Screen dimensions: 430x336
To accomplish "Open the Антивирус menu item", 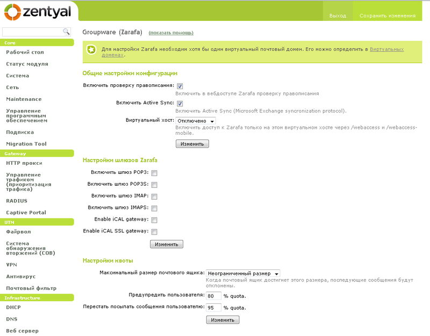I will [x=21, y=276].
